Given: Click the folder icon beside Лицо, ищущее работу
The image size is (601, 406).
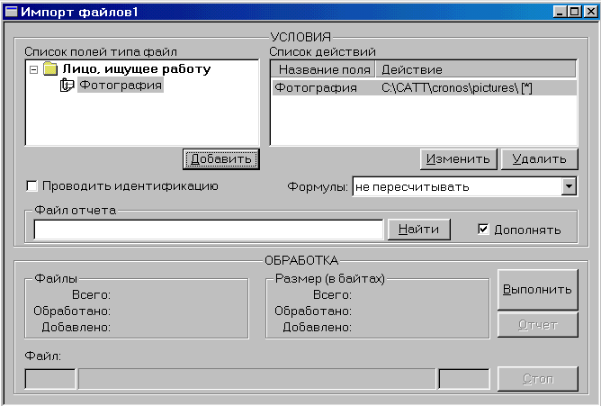Looking at the screenshot, I should pyautogui.click(x=50, y=69).
